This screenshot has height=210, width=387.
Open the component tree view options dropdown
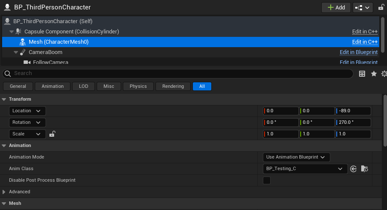pos(363,7)
